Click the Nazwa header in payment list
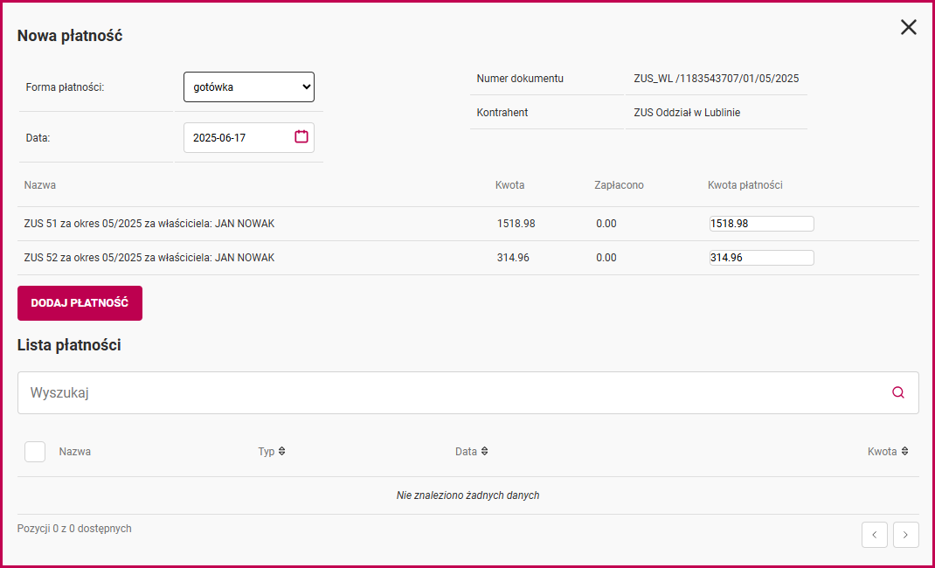The height and width of the screenshot is (568, 935). [x=74, y=451]
